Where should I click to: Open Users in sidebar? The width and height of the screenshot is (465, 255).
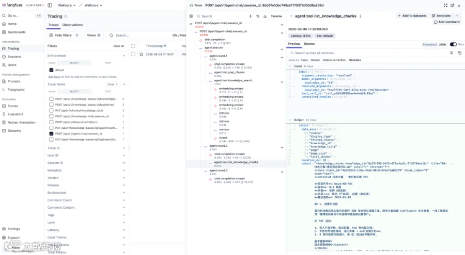coord(12,65)
